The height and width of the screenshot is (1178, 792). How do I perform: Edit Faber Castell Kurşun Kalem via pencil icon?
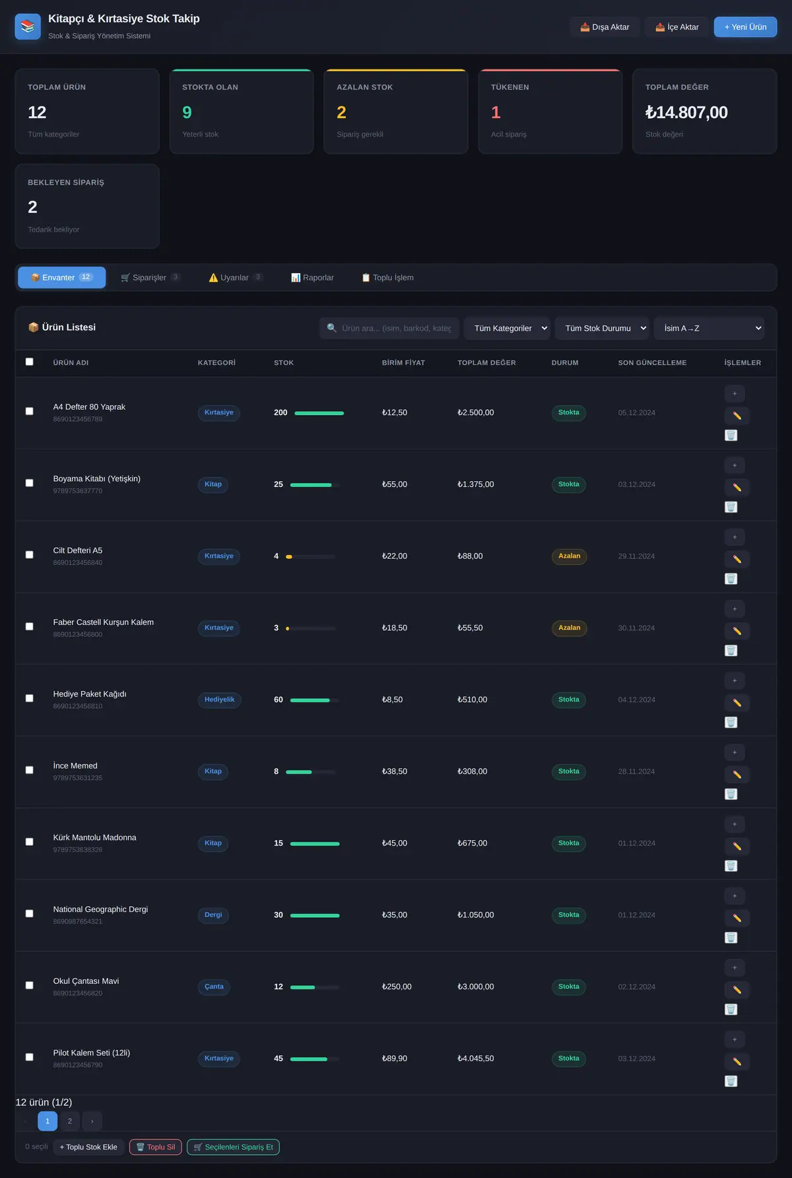737,631
